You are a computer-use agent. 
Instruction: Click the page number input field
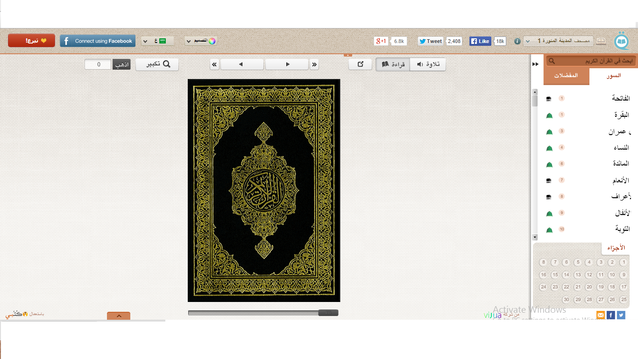pyautogui.click(x=98, y=65)
